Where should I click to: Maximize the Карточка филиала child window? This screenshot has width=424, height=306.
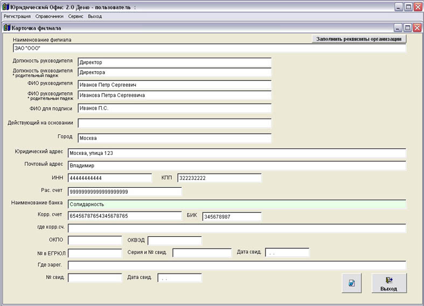(x=407, y=28)
